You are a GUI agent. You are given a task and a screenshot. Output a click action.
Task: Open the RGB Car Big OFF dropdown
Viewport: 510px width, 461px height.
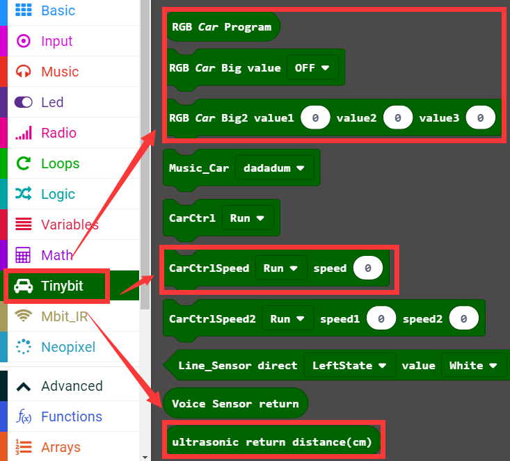point(312,68)
